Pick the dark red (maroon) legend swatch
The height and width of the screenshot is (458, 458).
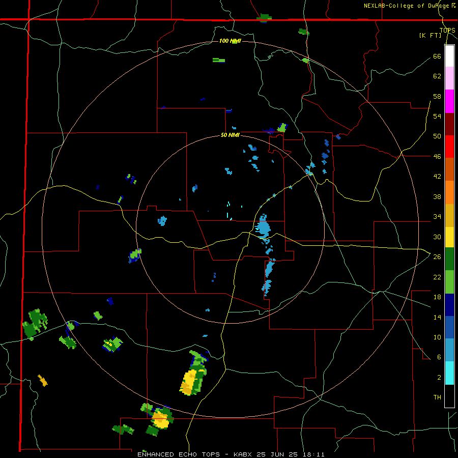[x=449, y=124]
